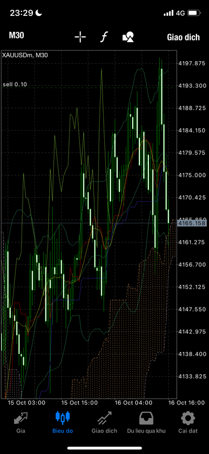209x454 pixels.
Task: Open the M30 timeframe selector
Action: pyautogui.click(x=16, y=36)
